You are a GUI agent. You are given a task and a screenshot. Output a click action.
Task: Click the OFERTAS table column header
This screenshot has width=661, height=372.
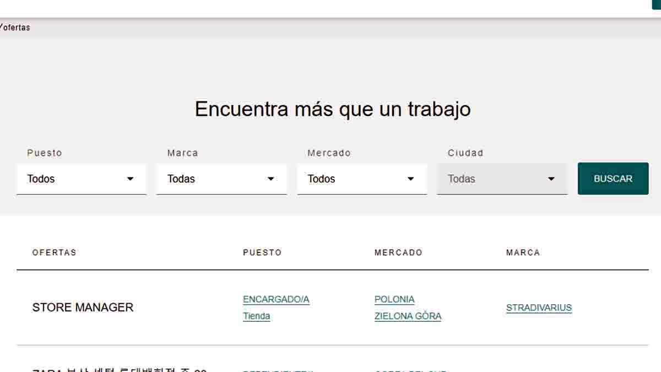(x=54, y=252)
